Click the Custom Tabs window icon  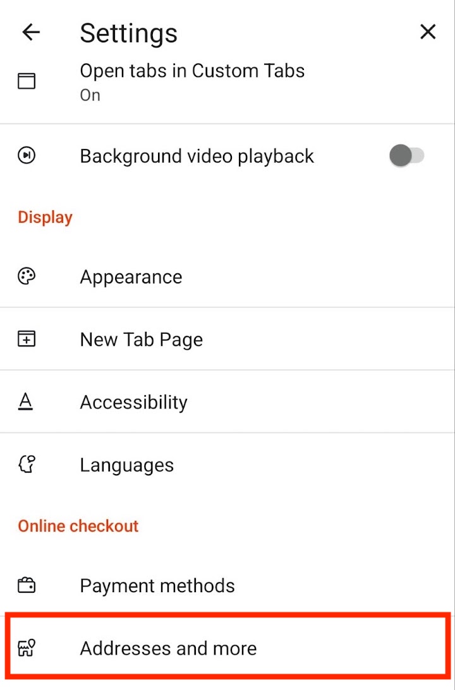27,81
